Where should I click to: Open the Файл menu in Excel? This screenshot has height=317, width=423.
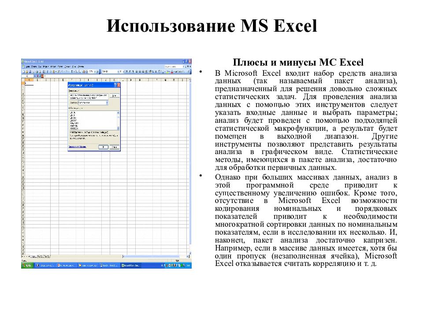pos(28,67)
